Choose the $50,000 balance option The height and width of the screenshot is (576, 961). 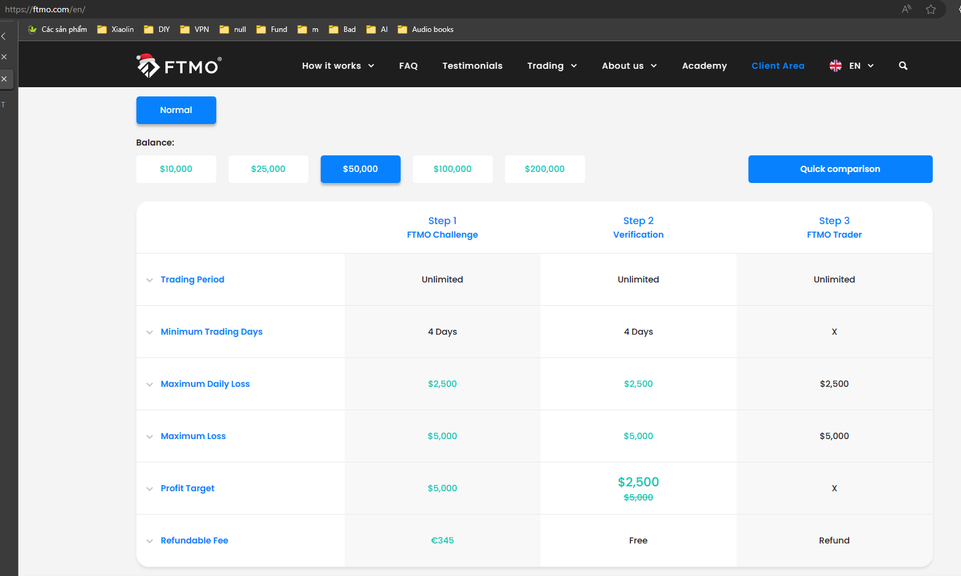tap(361, 169)
